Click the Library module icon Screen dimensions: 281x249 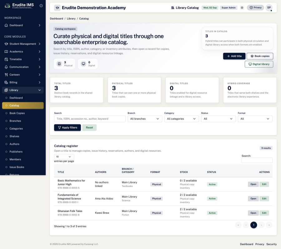coord(6,90)
